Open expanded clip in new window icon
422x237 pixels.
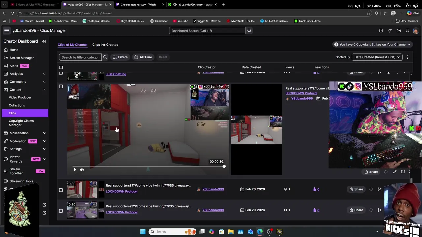(x=403, y=172)
